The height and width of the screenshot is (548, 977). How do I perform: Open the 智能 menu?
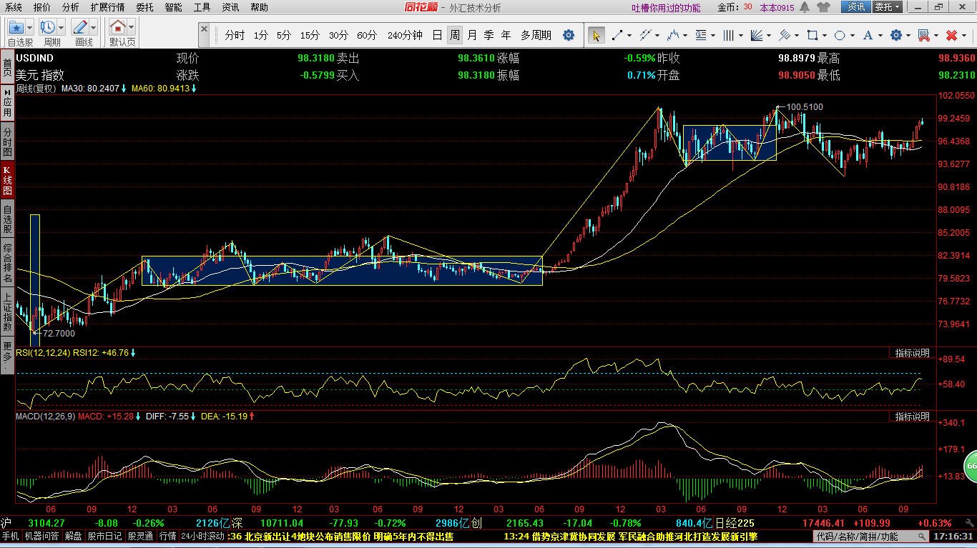coord(173,7)
